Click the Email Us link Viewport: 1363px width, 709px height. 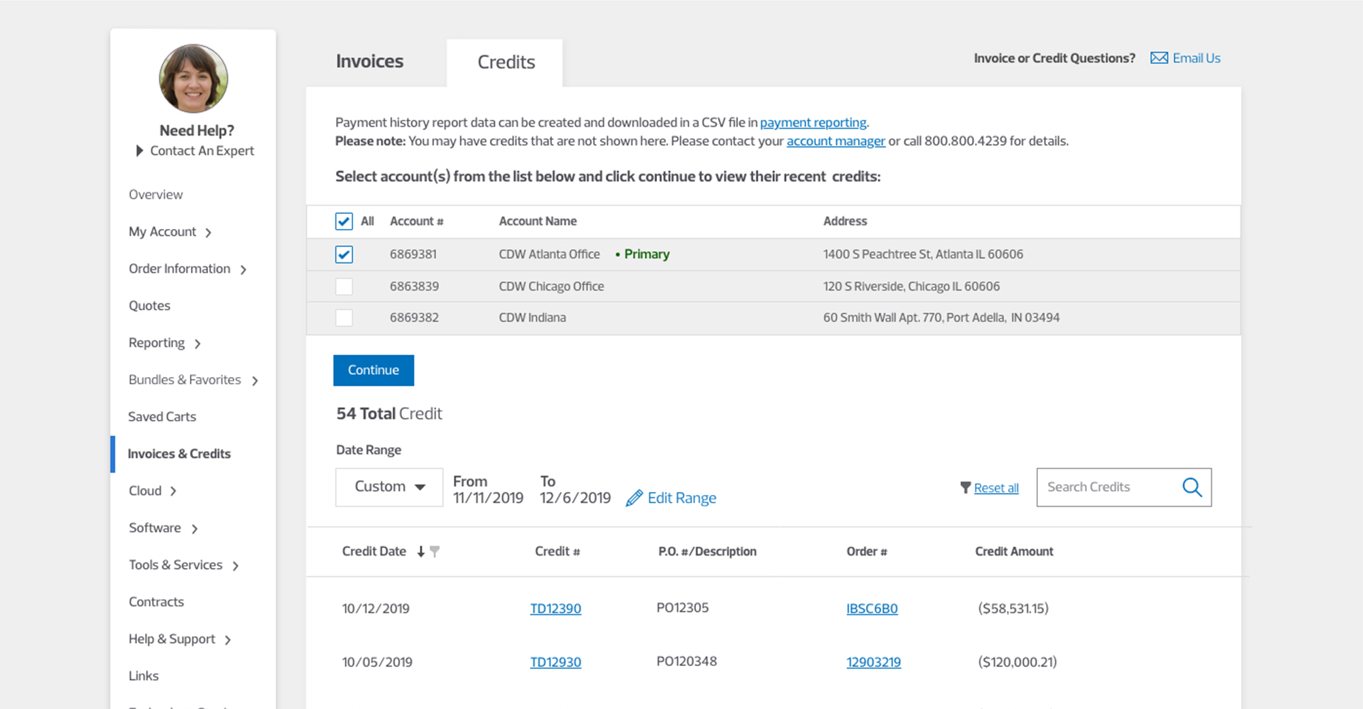(x=1196, y=58)
